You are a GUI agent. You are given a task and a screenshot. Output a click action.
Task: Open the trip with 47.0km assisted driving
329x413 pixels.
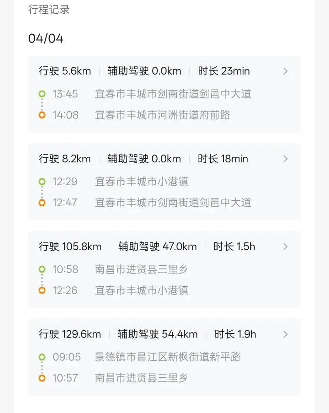158,247
